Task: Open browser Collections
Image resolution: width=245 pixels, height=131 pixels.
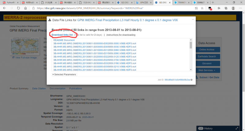Action: (226, 8)
